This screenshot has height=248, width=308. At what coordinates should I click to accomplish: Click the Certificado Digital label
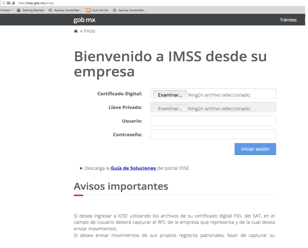coord(120,94)
